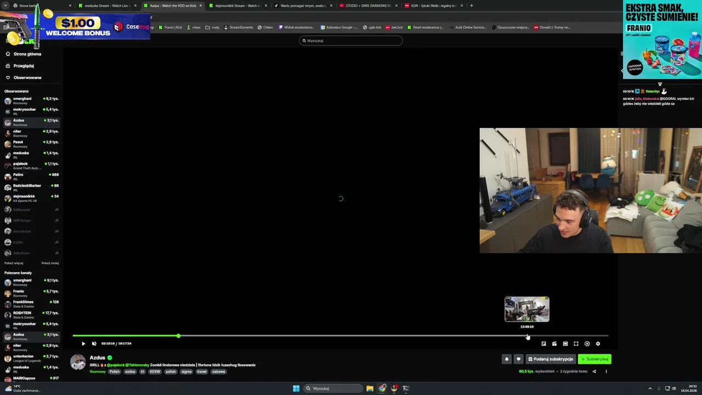The height and width of the screenshot is (395, 702).
Task: Go to Strona główna in sidebar
Action: (x=27, y=54)
